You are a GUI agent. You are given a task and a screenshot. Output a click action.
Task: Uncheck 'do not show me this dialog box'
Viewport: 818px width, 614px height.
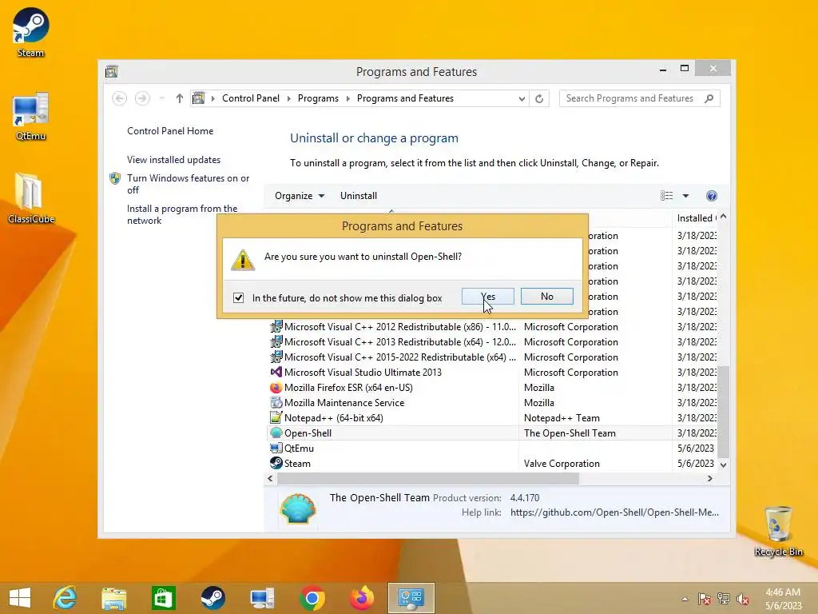tap(238, 297)
